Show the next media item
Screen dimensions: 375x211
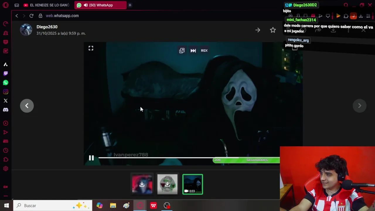pyautogui.click(x=359, y=105)
